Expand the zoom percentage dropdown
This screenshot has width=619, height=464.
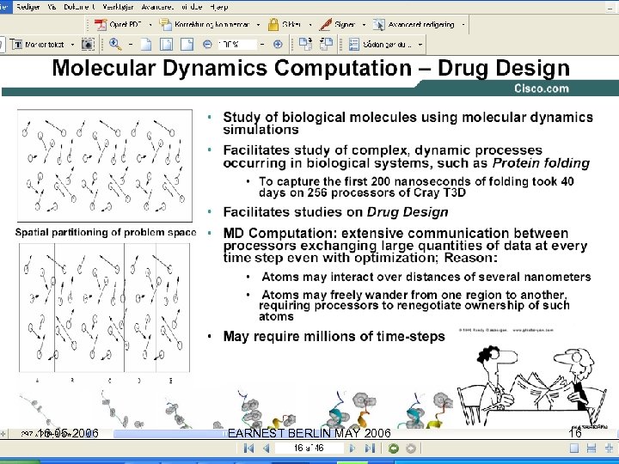point(262,45)
